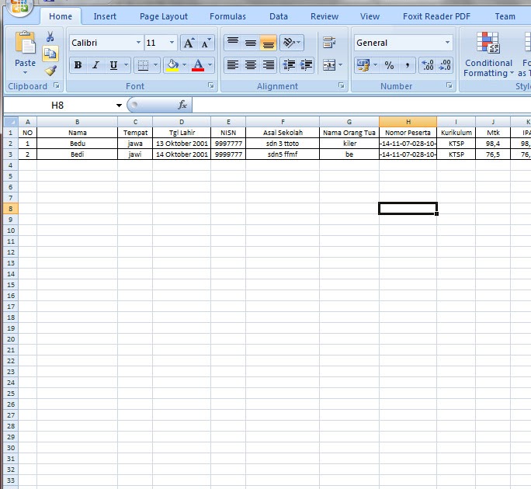The width and height of the screenshot is (531, 489).
Task: Open Alignment dialog launcher
Action: pyautogui.click(x=342, y=86)
